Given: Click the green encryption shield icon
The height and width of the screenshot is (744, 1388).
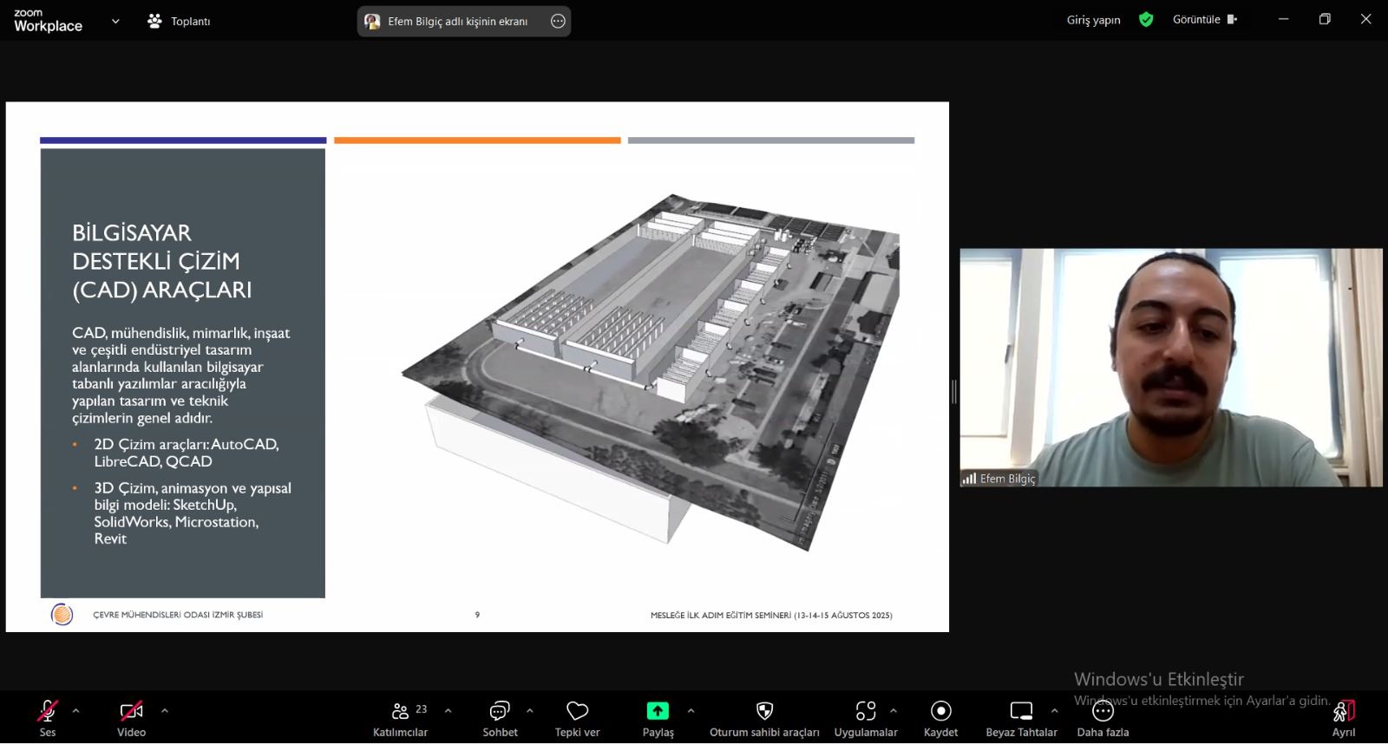Looking at the screenshot, I should pos(1146,20).
